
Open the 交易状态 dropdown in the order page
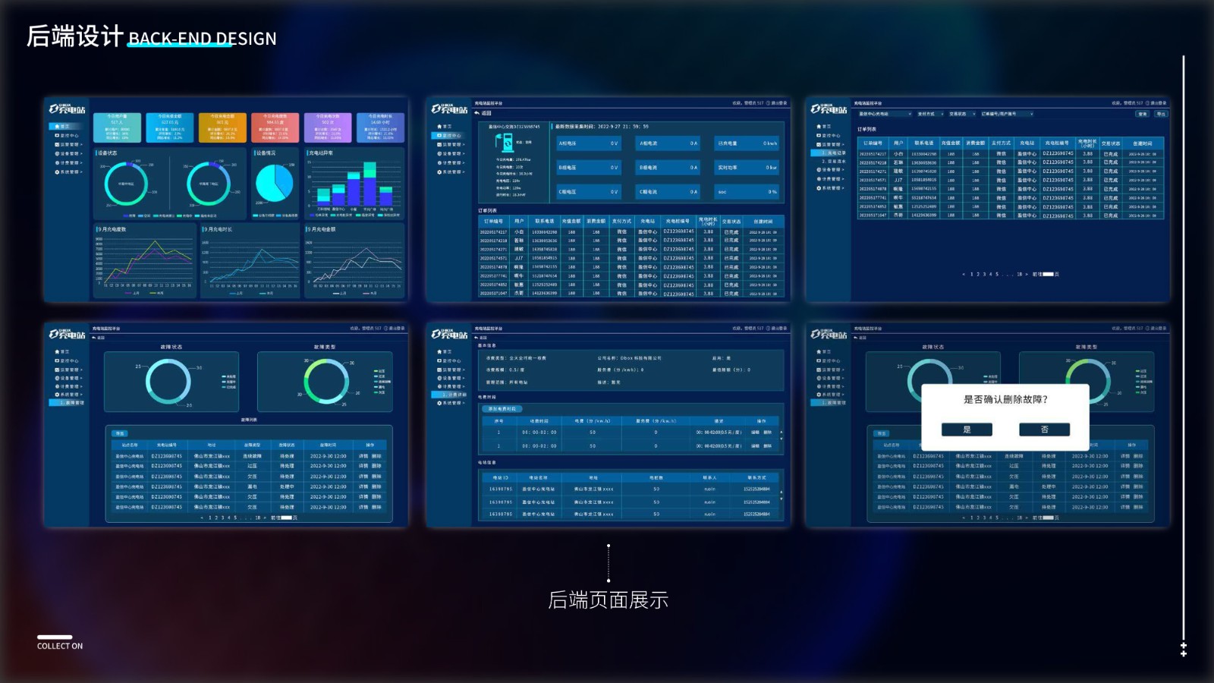(958, 115)
